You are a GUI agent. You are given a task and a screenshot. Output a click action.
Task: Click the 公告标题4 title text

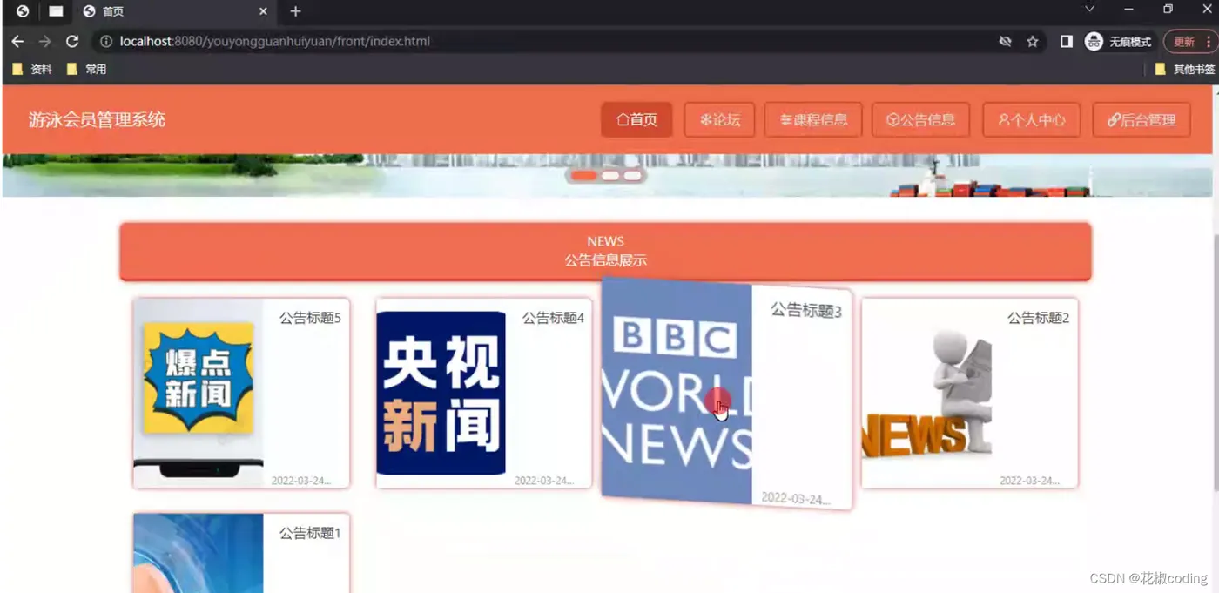[x=553, y=318]
